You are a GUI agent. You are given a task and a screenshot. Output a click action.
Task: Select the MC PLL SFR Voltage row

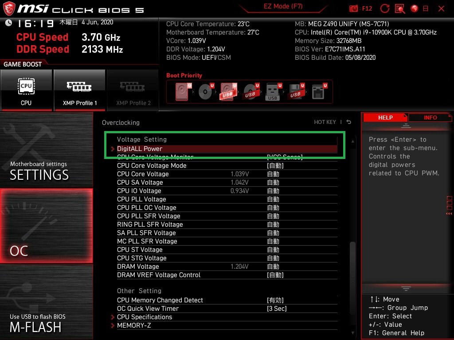point(227,241)
